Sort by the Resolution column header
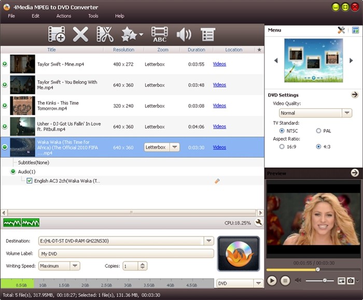Image resolution: width=363 pixels, height=300 pixels. pyautogui.click(x=123, y=50)
